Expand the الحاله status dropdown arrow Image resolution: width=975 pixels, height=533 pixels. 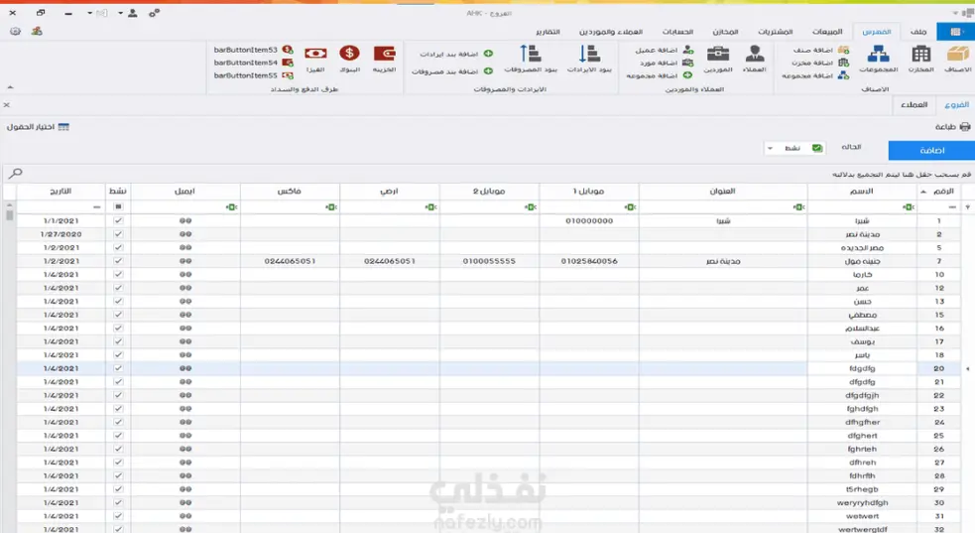[x=770, y=148]
